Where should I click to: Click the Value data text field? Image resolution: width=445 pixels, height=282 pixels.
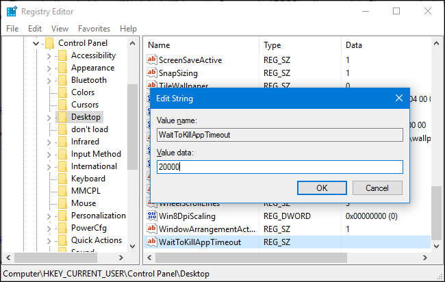click(x=279, y=166)
